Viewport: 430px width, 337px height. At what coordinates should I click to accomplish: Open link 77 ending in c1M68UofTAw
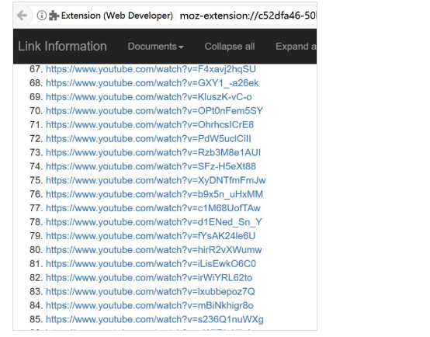tap(153, 208)
